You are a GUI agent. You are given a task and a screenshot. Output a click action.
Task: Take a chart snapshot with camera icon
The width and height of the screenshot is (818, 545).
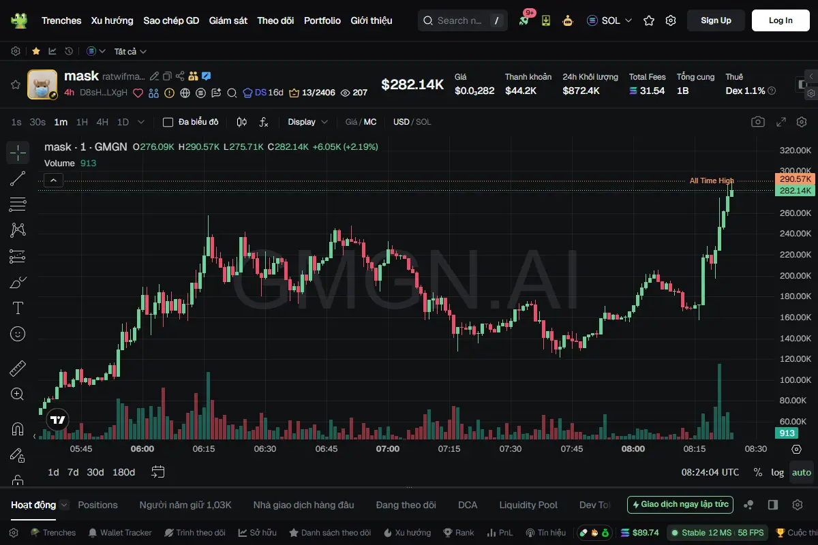pyautogui.click(x=758, y=122)
